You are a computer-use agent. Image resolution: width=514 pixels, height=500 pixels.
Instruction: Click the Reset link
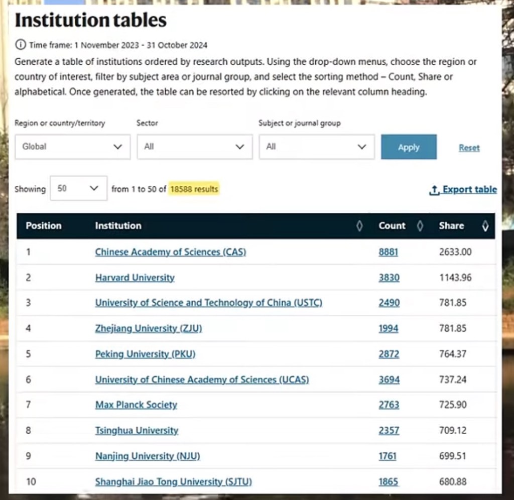(469, 148)
